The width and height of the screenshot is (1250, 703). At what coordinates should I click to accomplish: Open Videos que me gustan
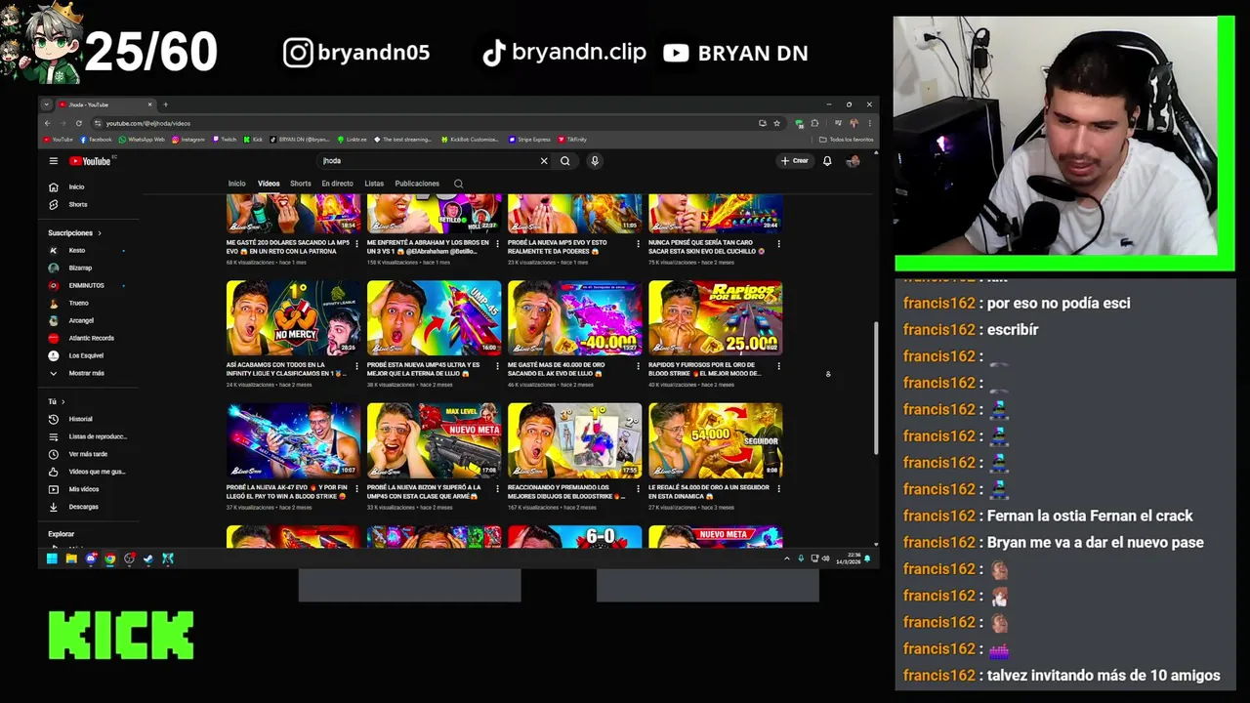point(87,472)
